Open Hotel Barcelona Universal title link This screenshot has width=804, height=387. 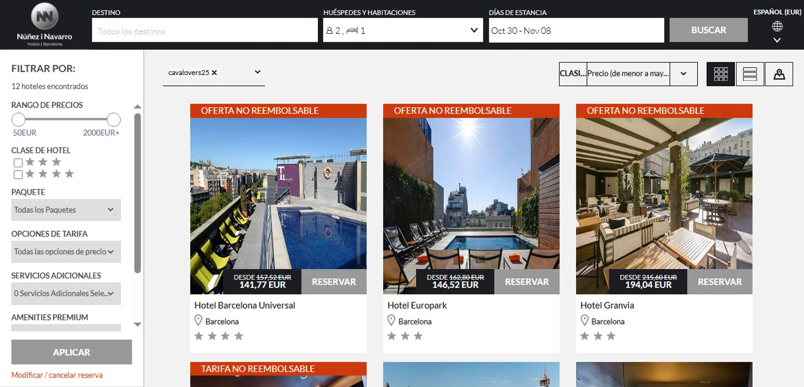click(x=244, y=306)
